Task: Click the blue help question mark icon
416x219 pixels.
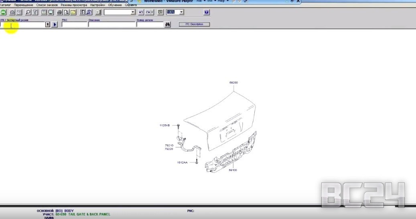Action: 207,12
